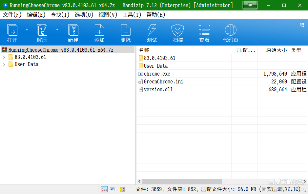The height and width of the screenshot is (194, 308).
Task: Click the size value 689,664
Action: pos(277,89)
